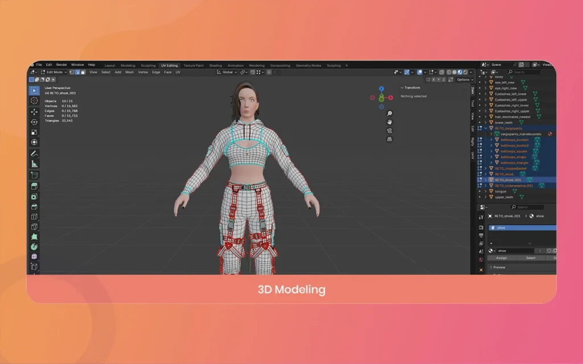Open shading options dropdown arrow
Viewport: 583px width, 364px height.
471,72
